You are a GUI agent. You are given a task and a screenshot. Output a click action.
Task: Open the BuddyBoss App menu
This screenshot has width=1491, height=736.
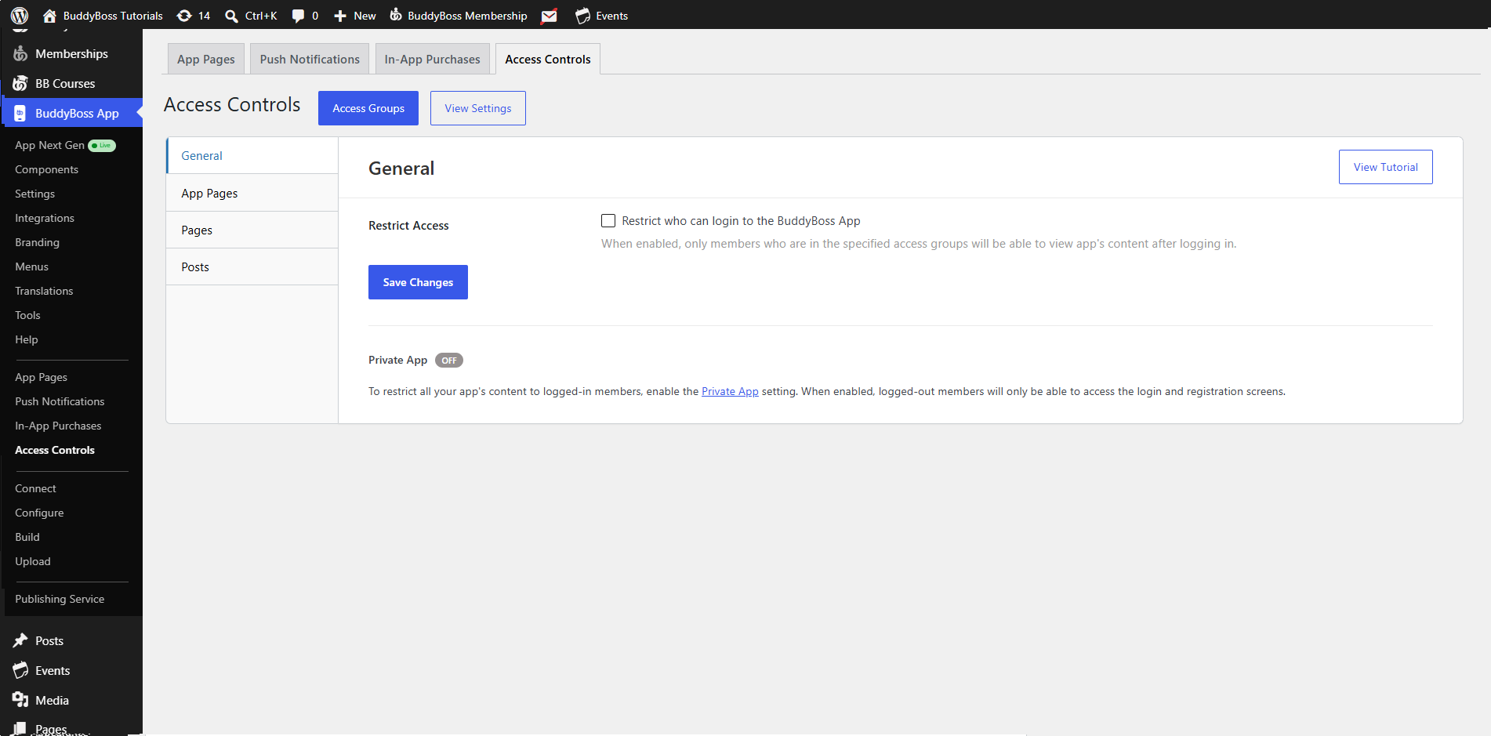point(77,113)
